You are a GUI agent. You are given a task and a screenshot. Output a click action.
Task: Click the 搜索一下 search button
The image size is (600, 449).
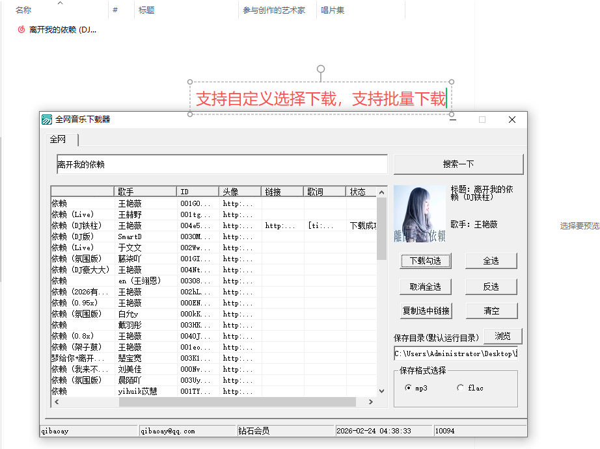coord(458,164)
